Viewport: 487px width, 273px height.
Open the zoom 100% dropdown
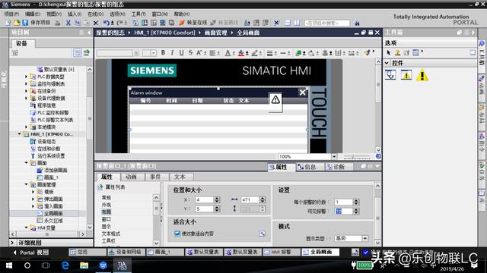click(x=334, y=157)
